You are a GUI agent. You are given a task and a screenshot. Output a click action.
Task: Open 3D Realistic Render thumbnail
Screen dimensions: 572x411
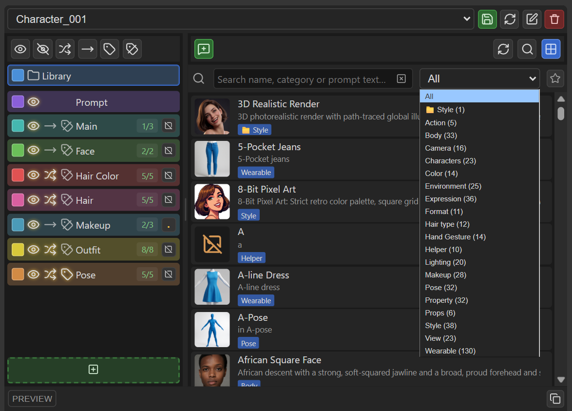(x=212, y=117)
